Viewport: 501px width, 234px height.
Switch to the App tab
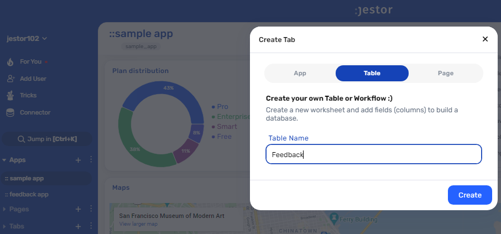(x=300, y=73)
